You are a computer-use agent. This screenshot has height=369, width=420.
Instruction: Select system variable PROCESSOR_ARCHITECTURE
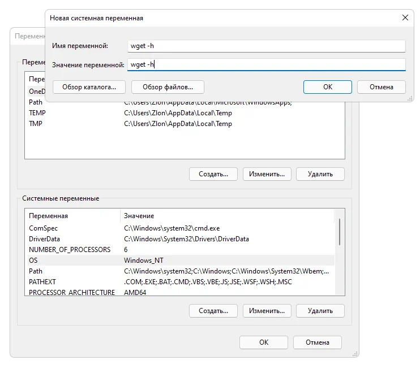point(180,292)
